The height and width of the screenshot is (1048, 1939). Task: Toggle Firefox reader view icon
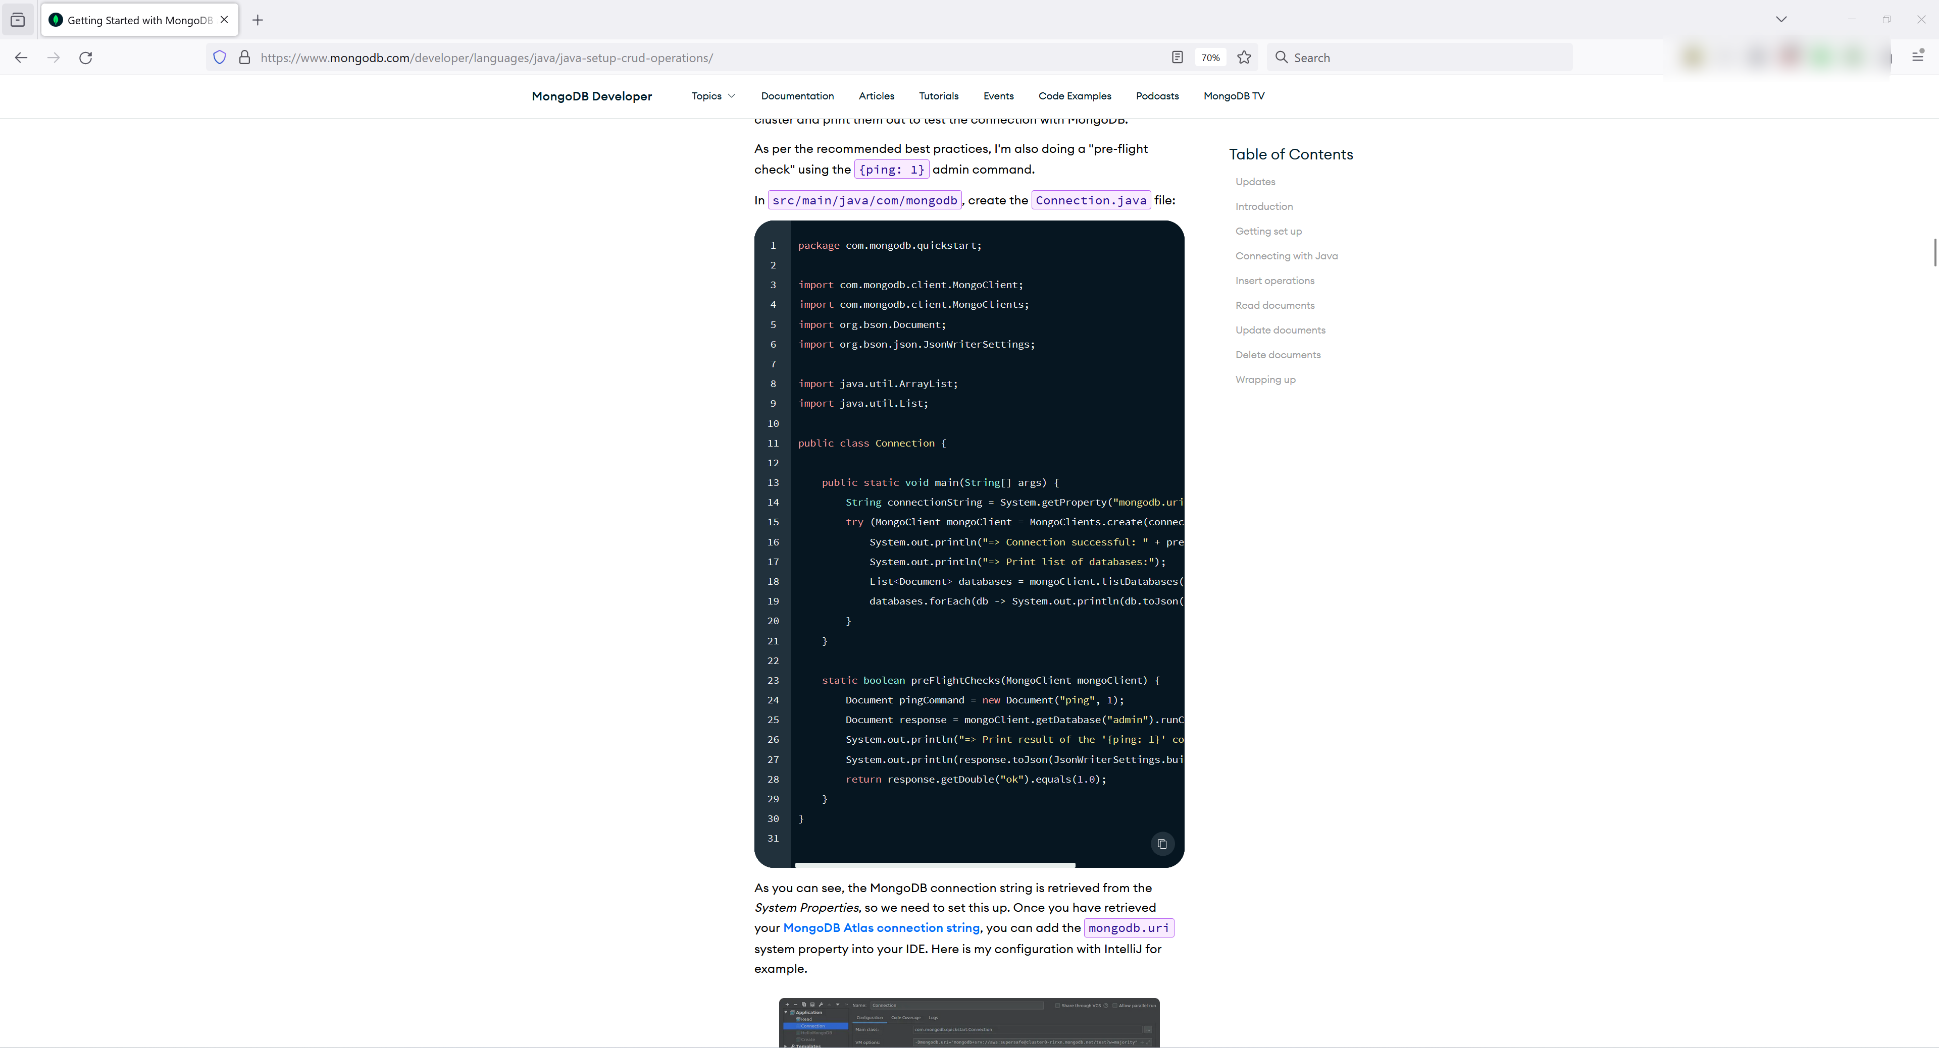point(1177,57)
